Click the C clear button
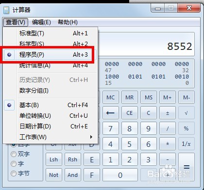 (x=149, y=113)
